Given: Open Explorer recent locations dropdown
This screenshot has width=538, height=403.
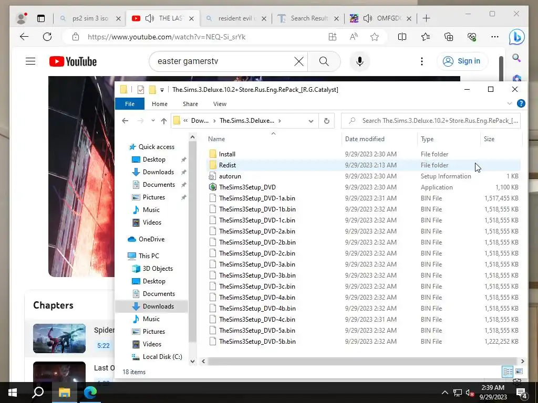Looking at the screenshot, I should click(x=153, y=121).
